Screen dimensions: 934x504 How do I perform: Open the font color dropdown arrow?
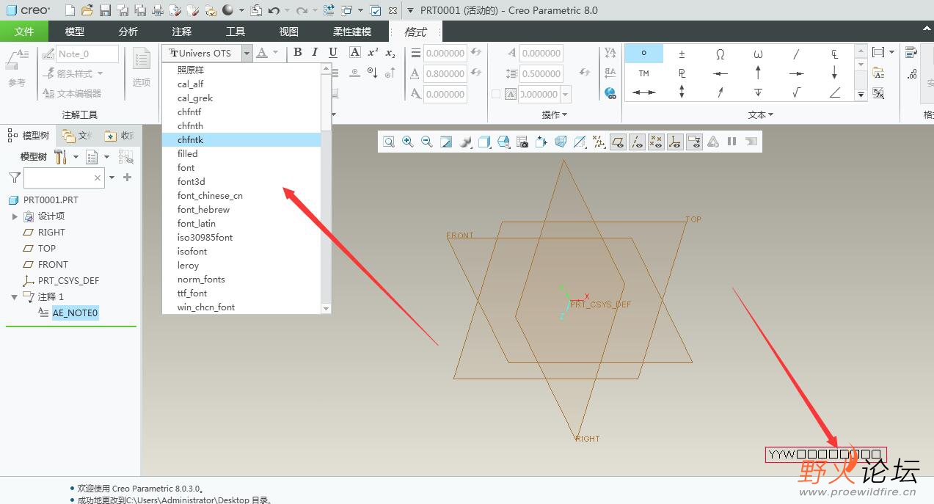275,53
